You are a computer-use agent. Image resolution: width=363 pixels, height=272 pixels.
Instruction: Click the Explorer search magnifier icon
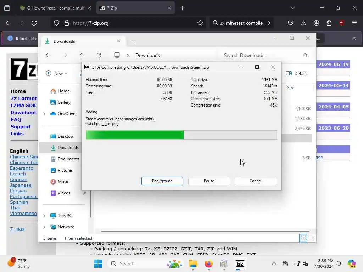point(306,55)
